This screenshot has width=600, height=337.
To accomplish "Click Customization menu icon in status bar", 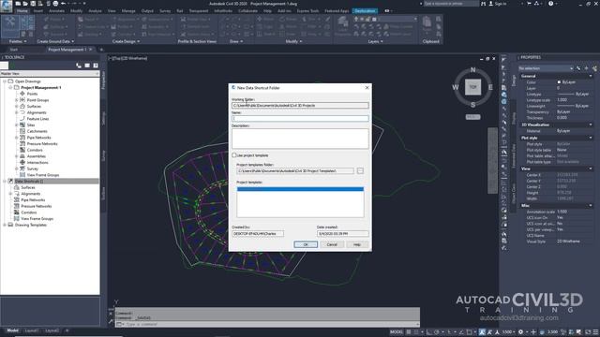I will [595, 331].
